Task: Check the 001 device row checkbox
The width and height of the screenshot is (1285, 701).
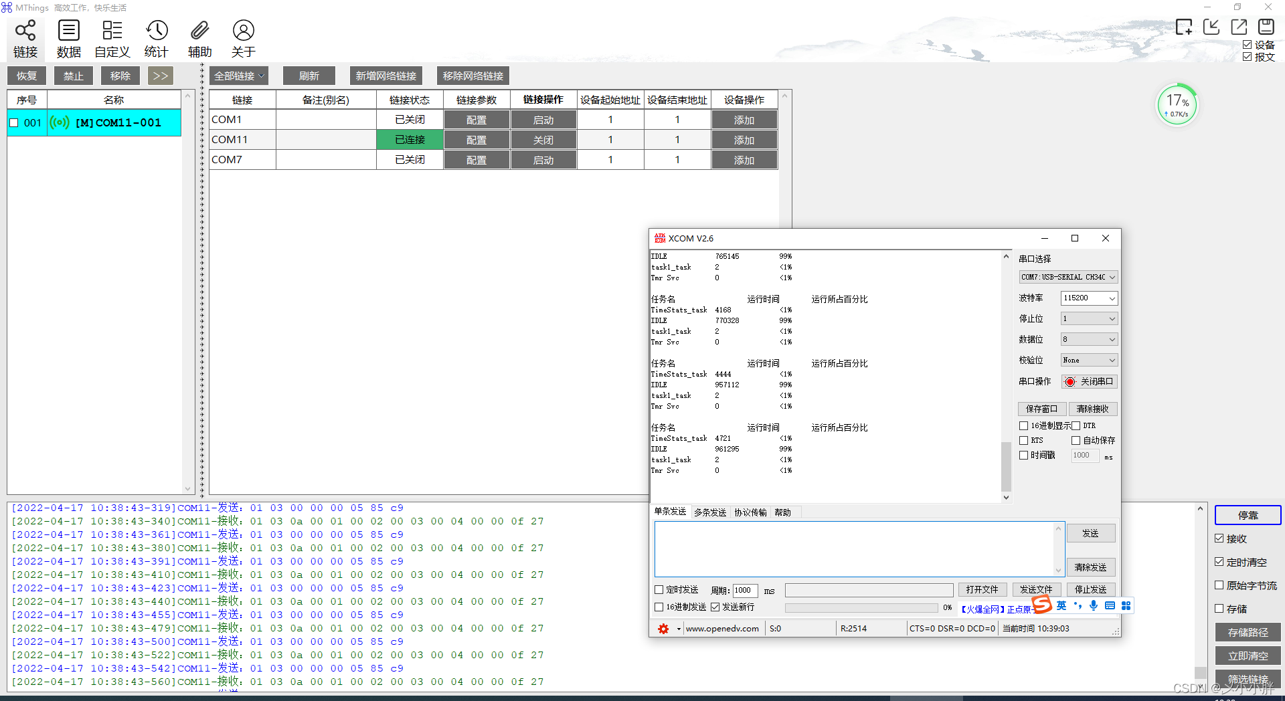Action: [14, 123]
